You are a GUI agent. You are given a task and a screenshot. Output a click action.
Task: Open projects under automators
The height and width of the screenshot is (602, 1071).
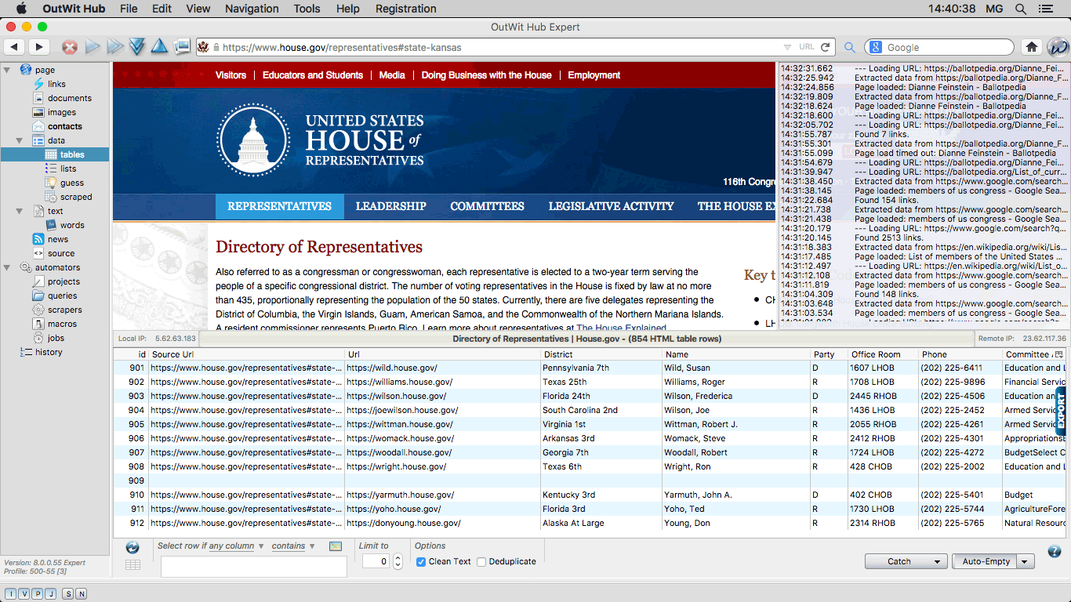pyautogui.click(x=64, y=281)
